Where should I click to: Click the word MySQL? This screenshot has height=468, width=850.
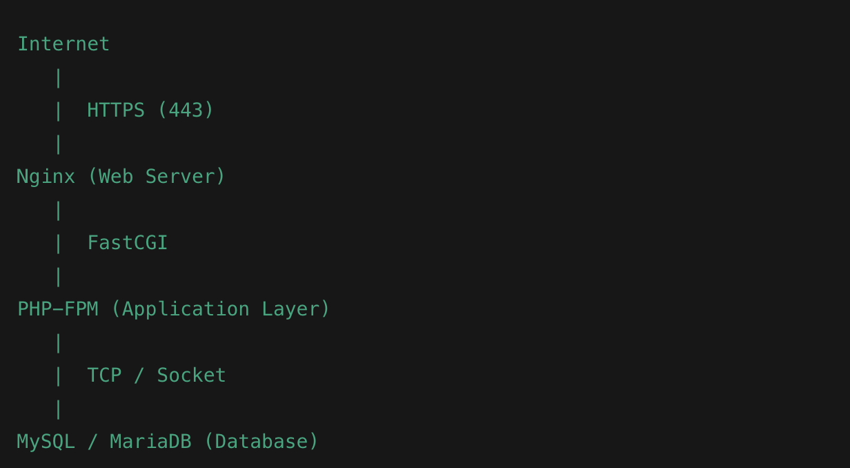coord(46,442)
